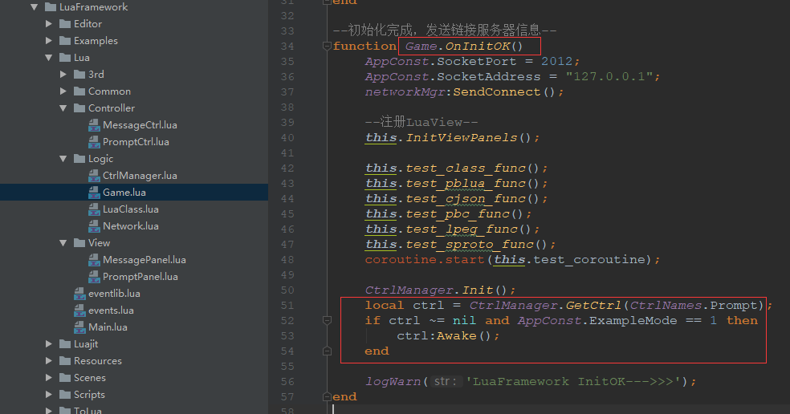Viewport: 790px width, 414px height.
Task: Click the Scenes folder icon
Action: tap(65, 378)
